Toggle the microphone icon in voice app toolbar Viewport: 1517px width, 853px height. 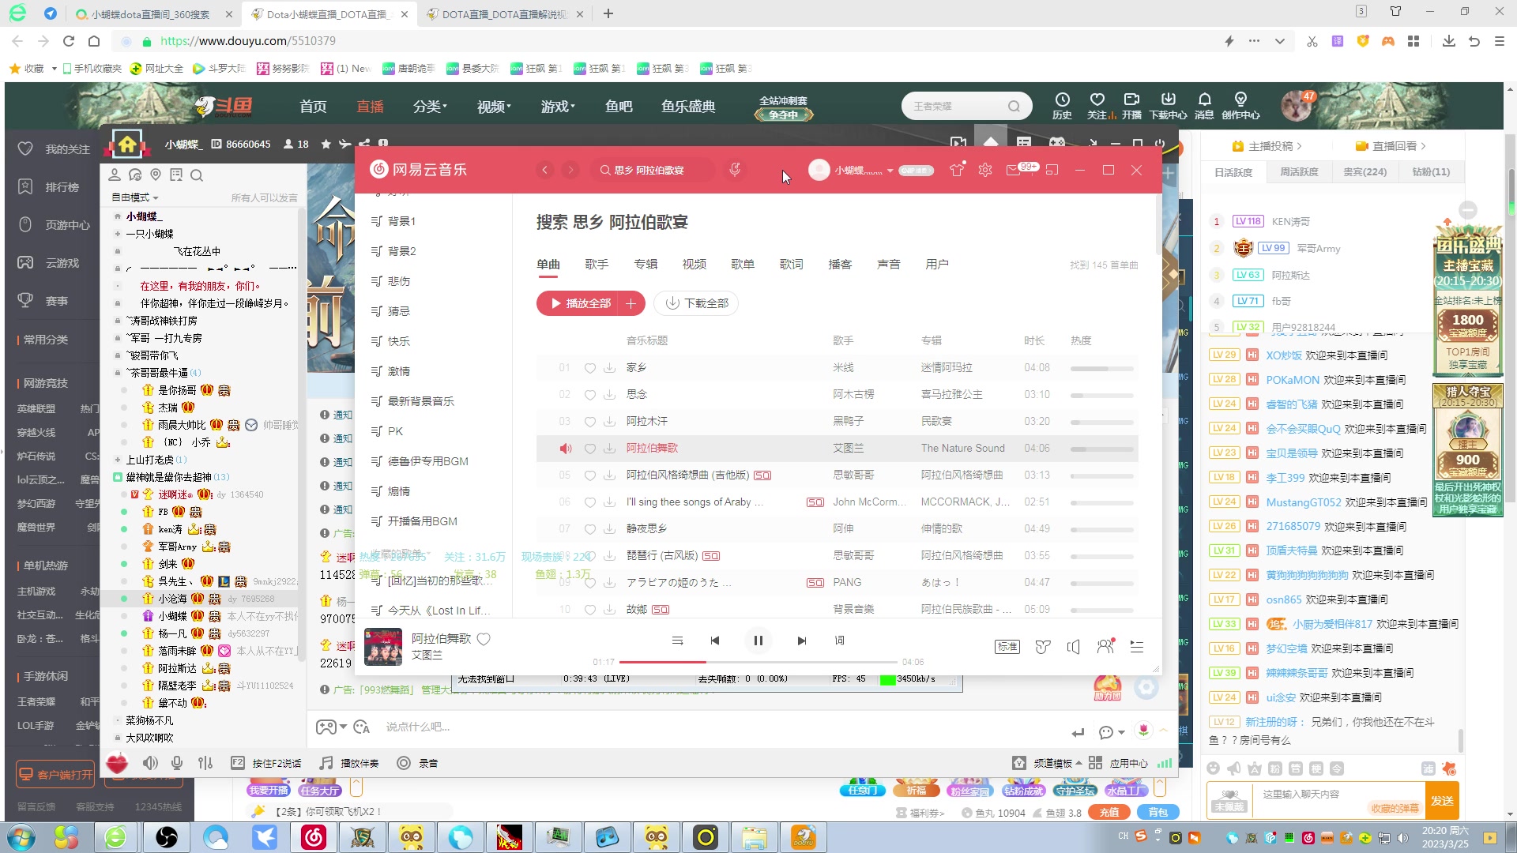(177, 763)
